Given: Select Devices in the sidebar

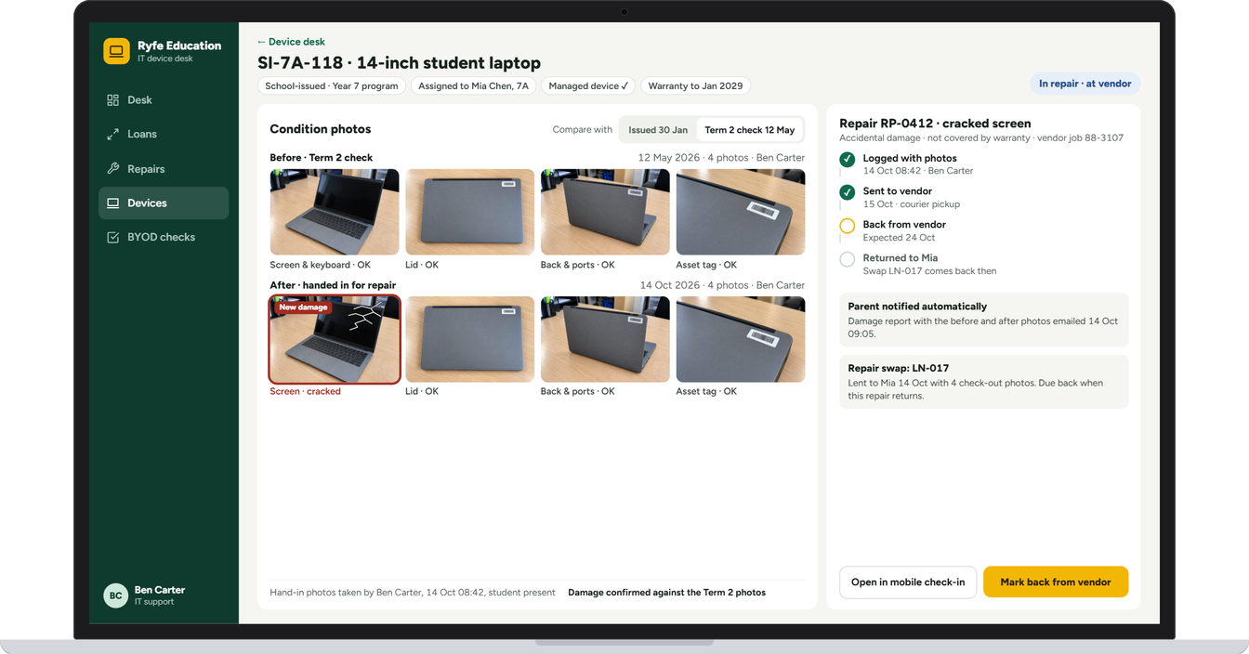Looking at the screenshot, I should click(x=164, y=203).
